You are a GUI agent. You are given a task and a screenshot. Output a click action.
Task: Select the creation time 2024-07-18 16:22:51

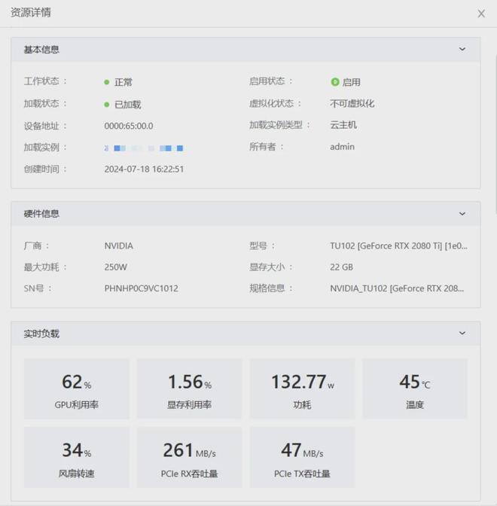tap(144, 169)
